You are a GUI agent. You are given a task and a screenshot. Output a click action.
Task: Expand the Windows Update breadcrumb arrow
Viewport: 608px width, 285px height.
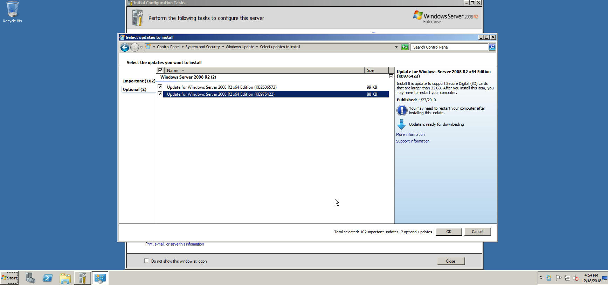(257, 47)
